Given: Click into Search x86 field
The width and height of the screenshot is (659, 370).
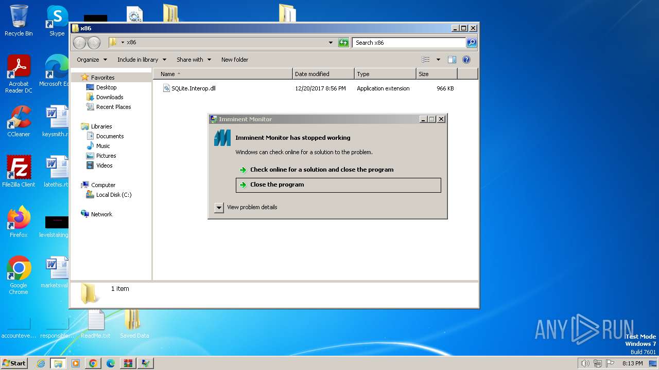Looking at the screenshot, I should pos(409,43).
